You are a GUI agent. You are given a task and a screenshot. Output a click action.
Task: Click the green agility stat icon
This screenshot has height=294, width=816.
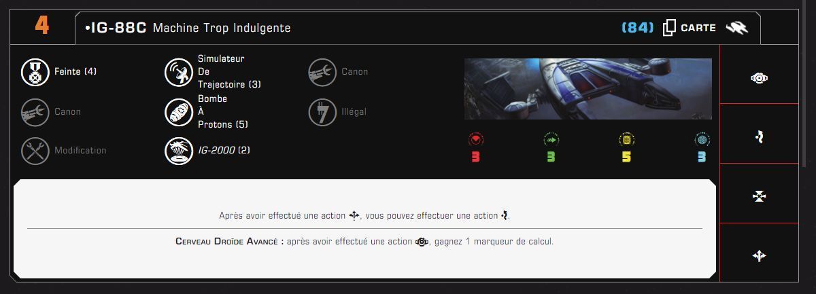(x=551, y=140)
